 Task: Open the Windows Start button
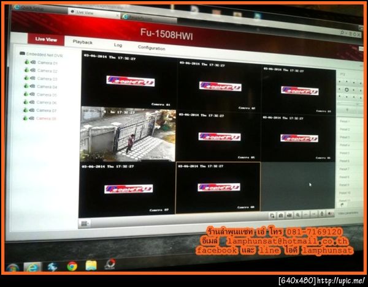pyautogui.click(x=12, y=268)
